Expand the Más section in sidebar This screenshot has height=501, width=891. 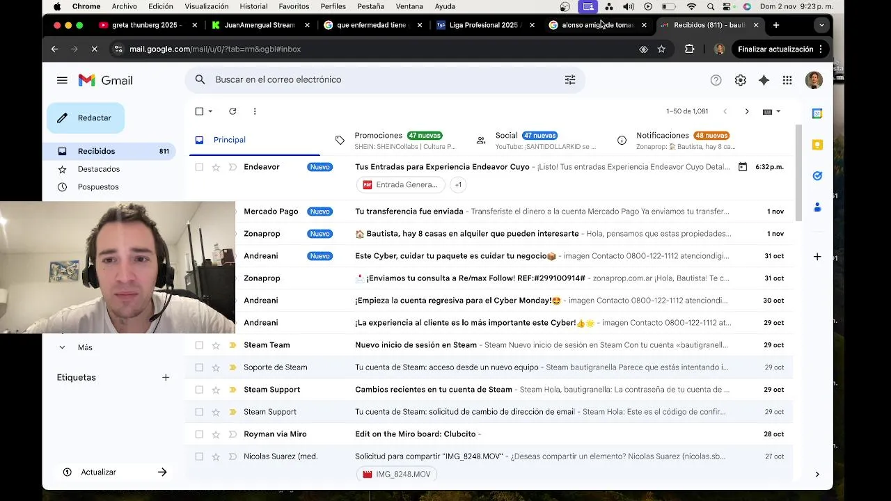click(x=85, y=347)
